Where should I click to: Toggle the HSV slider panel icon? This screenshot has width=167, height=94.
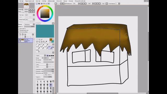coord(41,4)
